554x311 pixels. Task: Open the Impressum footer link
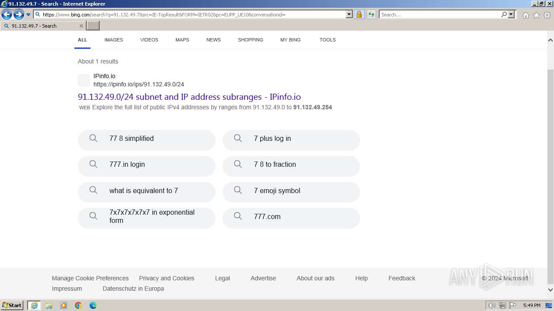[x=67, y=289]
